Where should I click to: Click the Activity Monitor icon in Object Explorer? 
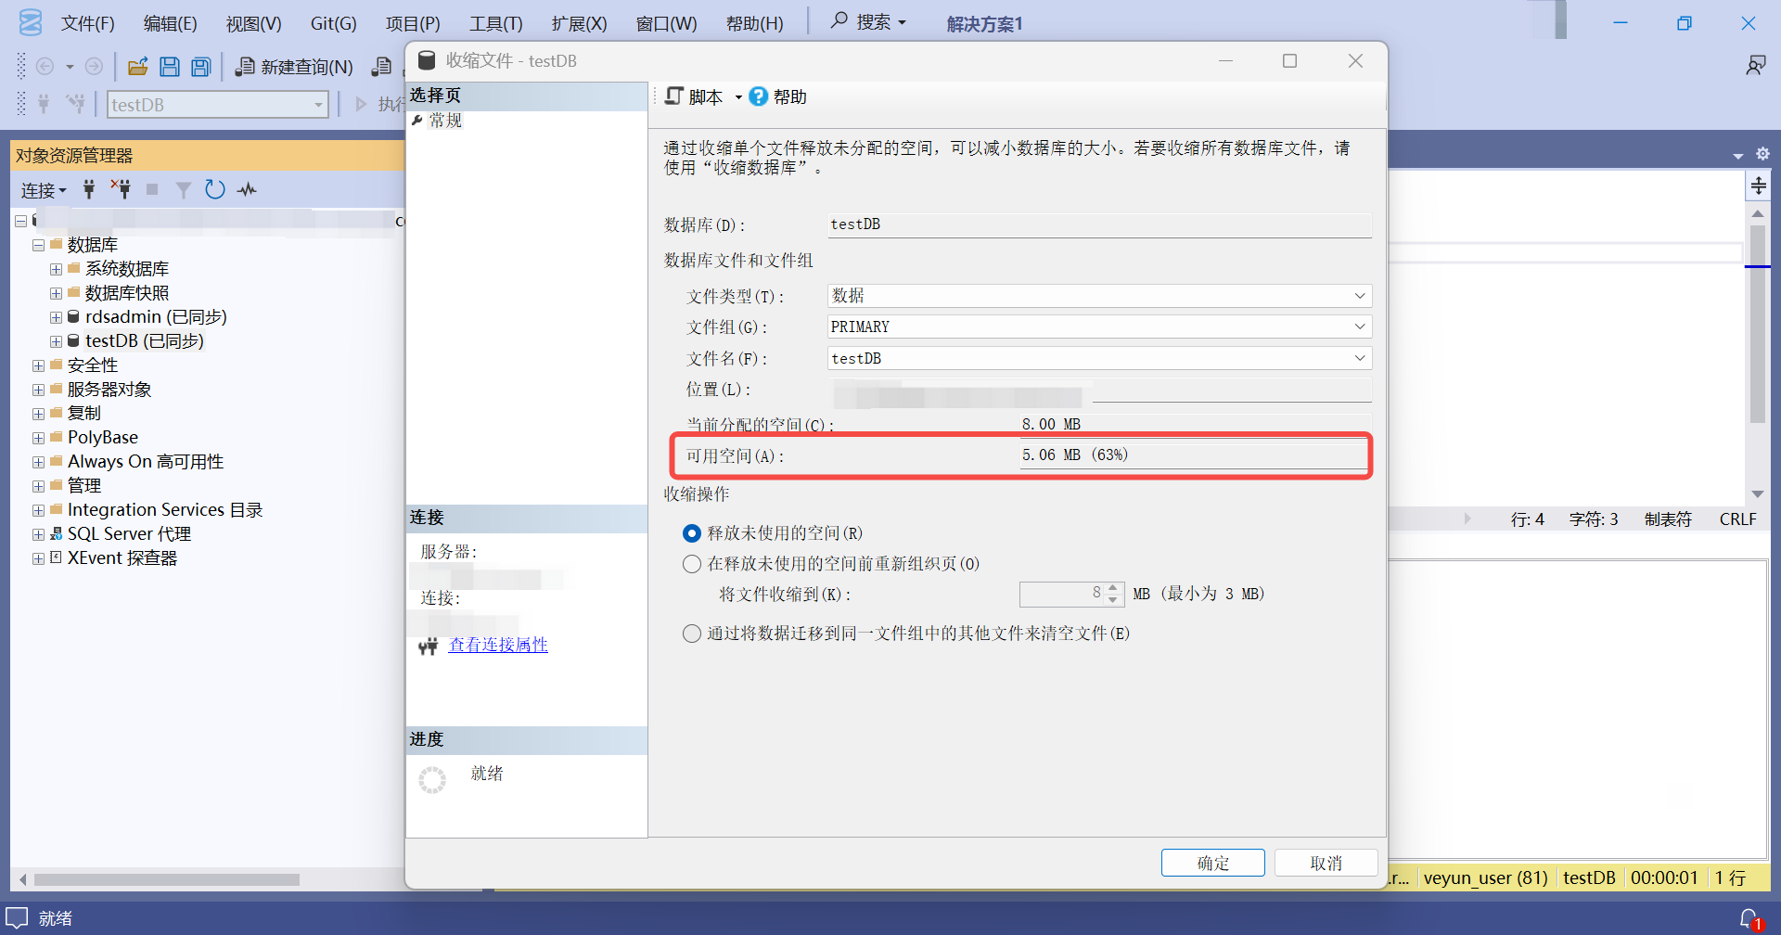coord(247,189)
